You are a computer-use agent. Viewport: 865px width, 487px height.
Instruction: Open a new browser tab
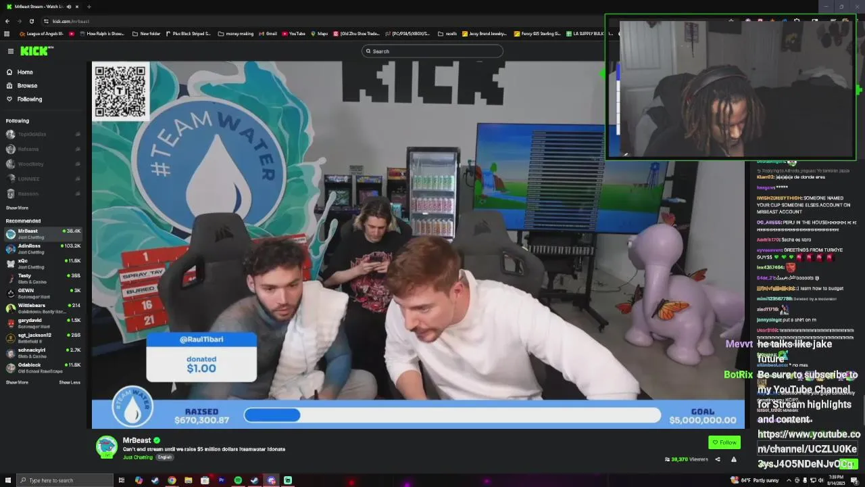tap(89, 7)
